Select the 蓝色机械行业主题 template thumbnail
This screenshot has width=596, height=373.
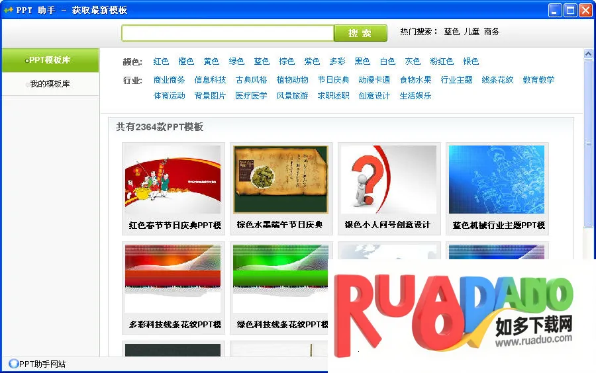pos(497,180)
